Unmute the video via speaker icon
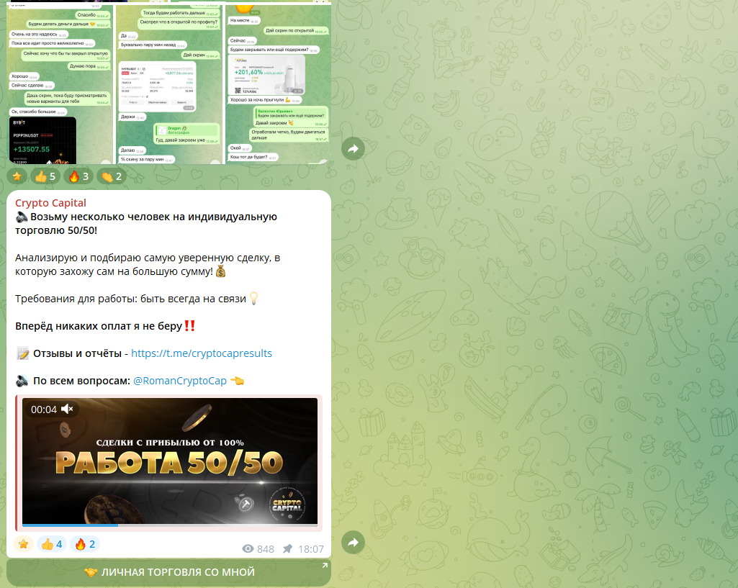Image resolution: width=738 pixels, height=588 pixels. click(67, 410)
